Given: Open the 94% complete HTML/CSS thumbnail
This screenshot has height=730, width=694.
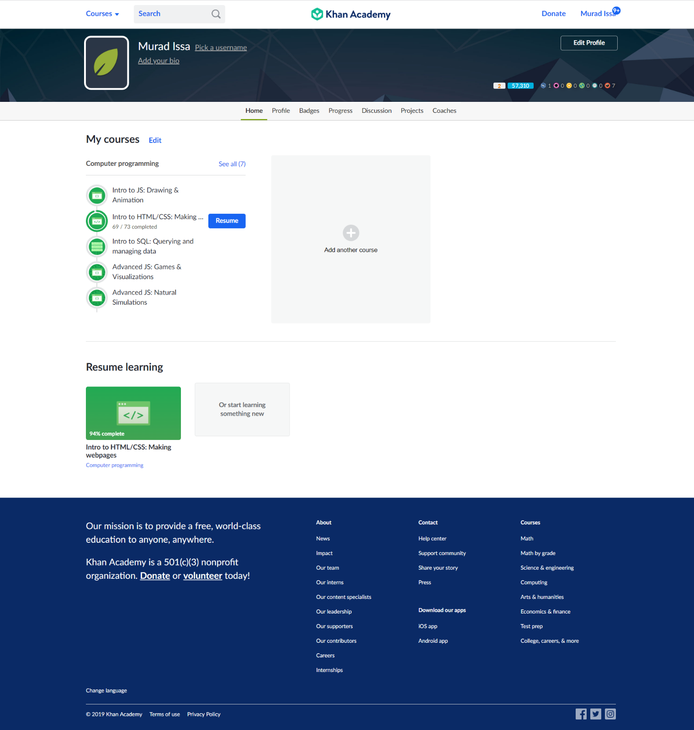Looking at the screenshot, I should tap(133, 413).
